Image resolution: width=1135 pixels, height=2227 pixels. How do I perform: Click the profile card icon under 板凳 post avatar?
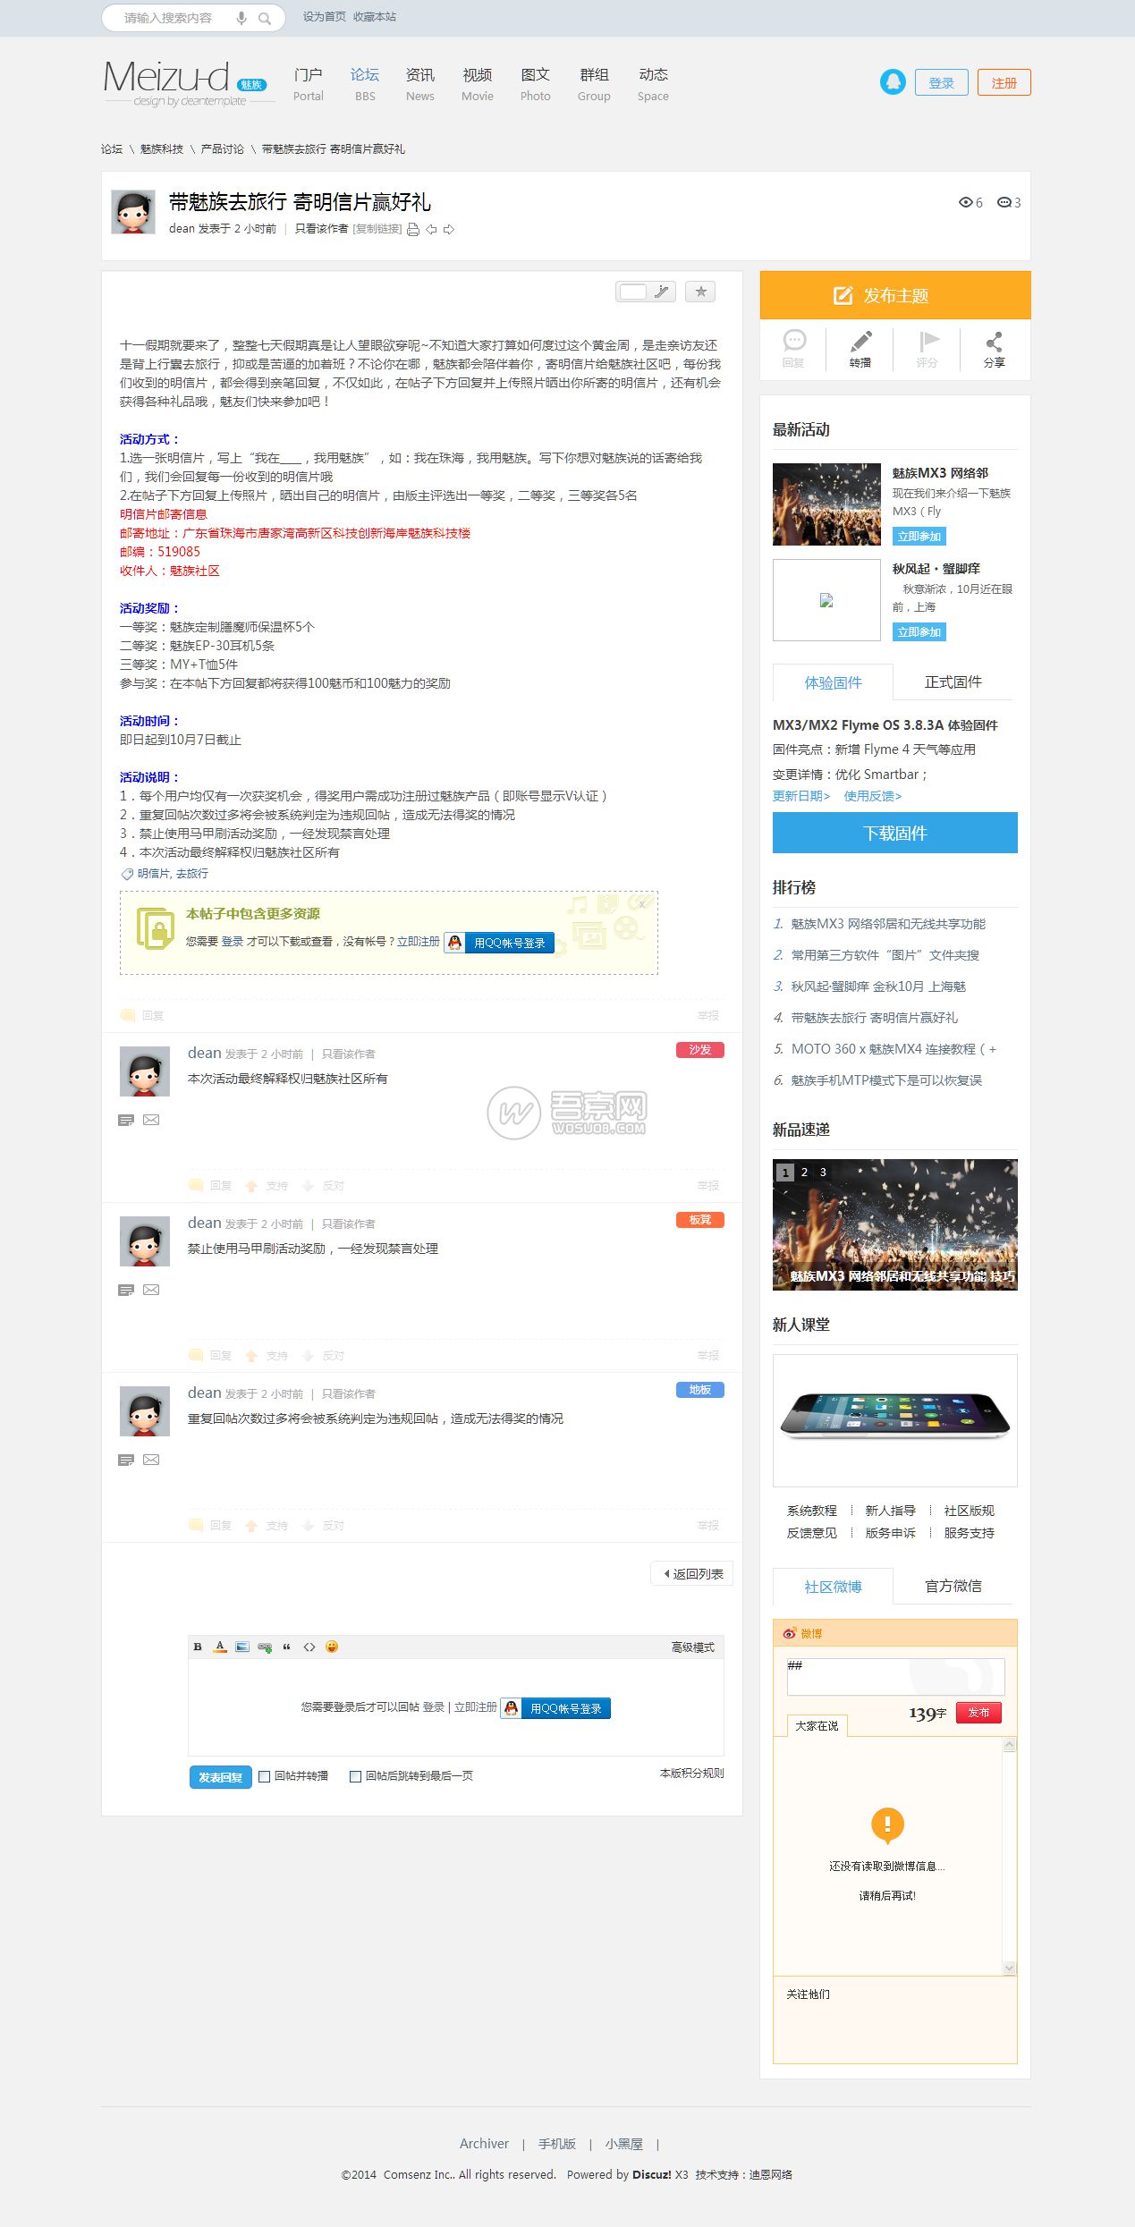(x=126, y=1290)
